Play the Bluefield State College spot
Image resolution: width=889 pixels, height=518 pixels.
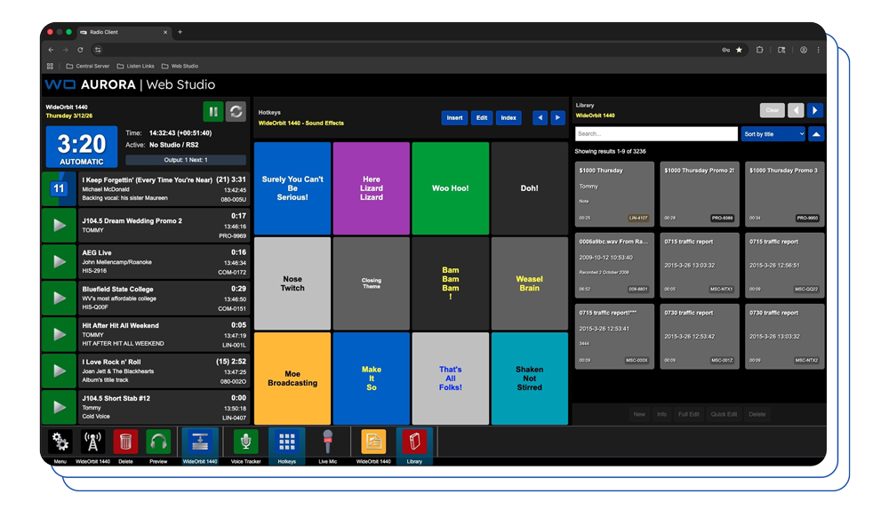coord(59,299)
